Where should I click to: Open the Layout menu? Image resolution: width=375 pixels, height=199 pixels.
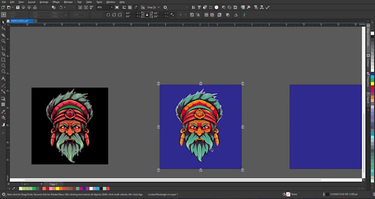tap(31, 2)
